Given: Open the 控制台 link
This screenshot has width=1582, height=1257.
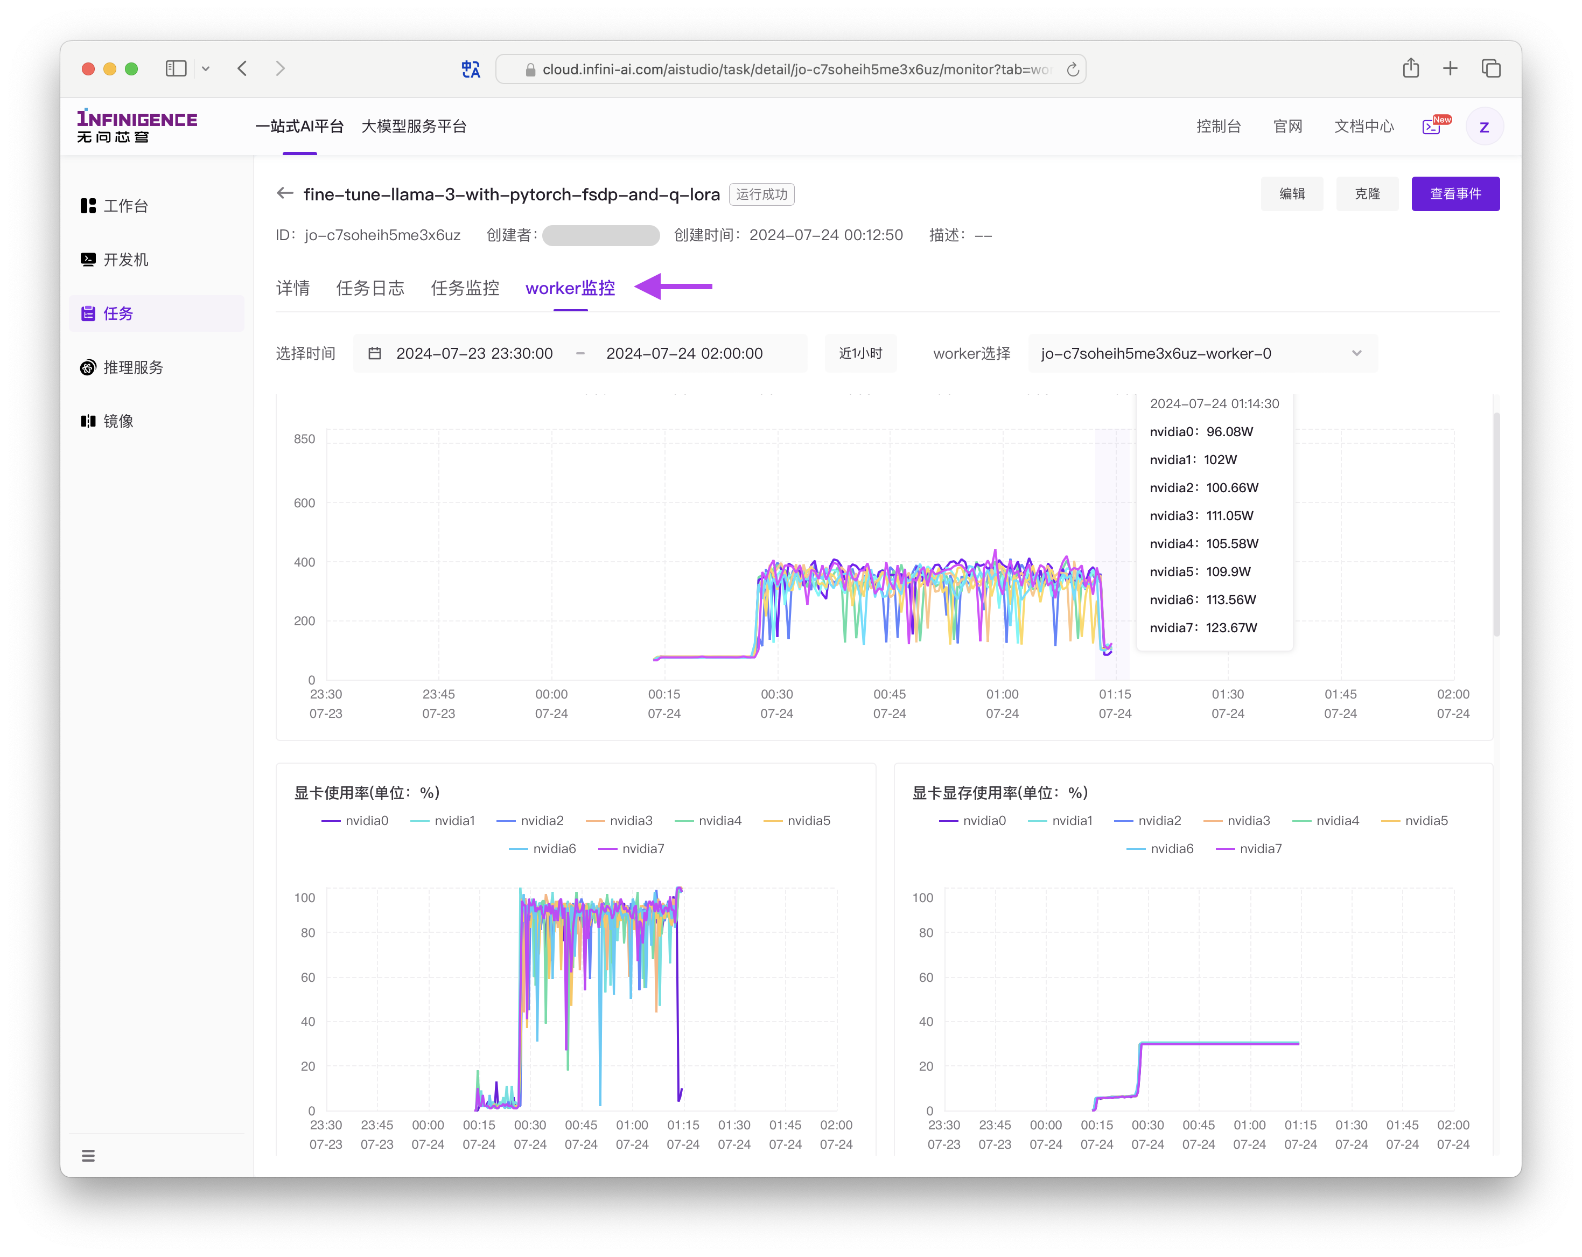Looking at the screenshot, I should 1218,126.
